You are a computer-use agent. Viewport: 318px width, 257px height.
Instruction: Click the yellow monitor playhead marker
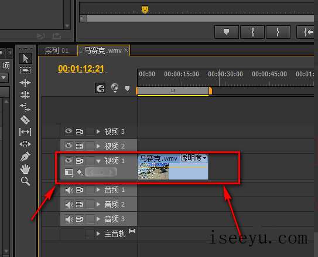pos(145,9)
